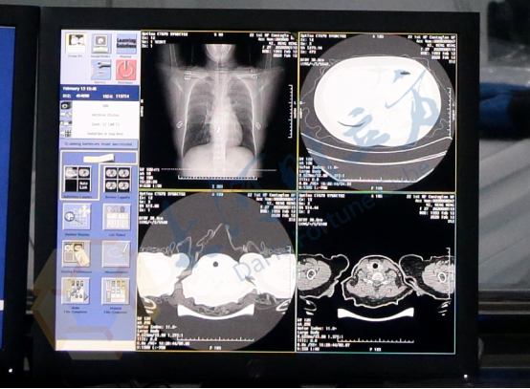This screenshot has width=530, height=389.
Task: Select the Review Layouts four-image icon
Action: (x=118, y=180)
